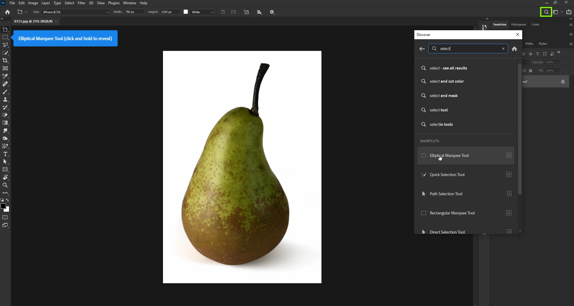Click 'select and mask' search suggestion
Viewport: 574px width, 306px height.
[x=444, y=96]
